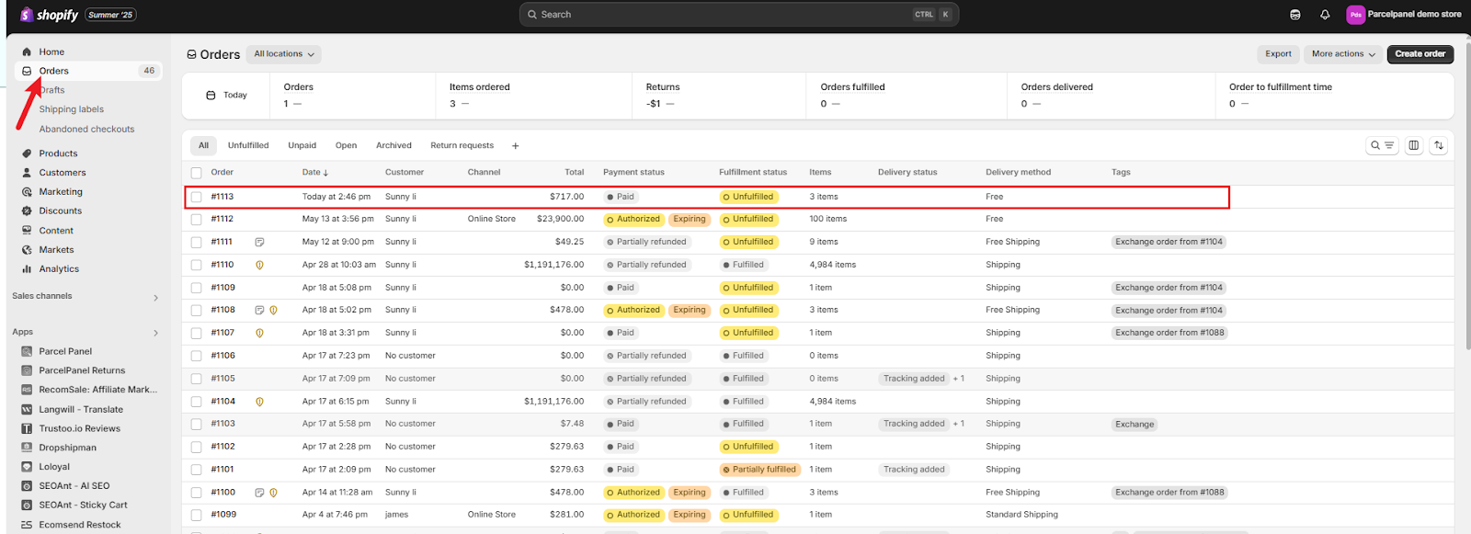Launch the Loloyal app
The width and height of the screenshot is (1471, 534).
(x=54, y=467)
